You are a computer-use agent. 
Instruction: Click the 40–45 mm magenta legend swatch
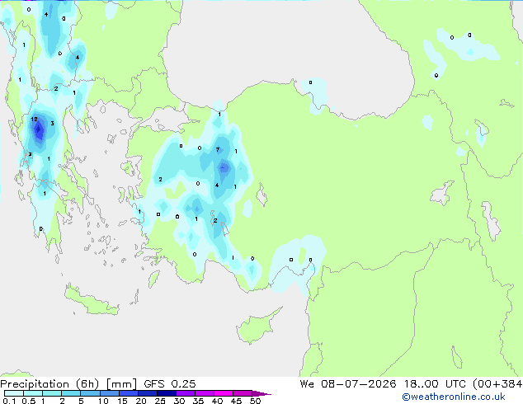[224, 393]
